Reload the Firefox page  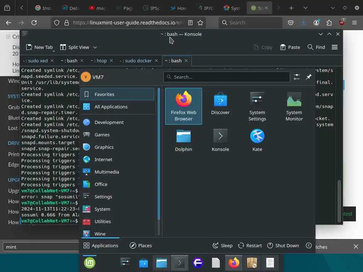(34, 23)
